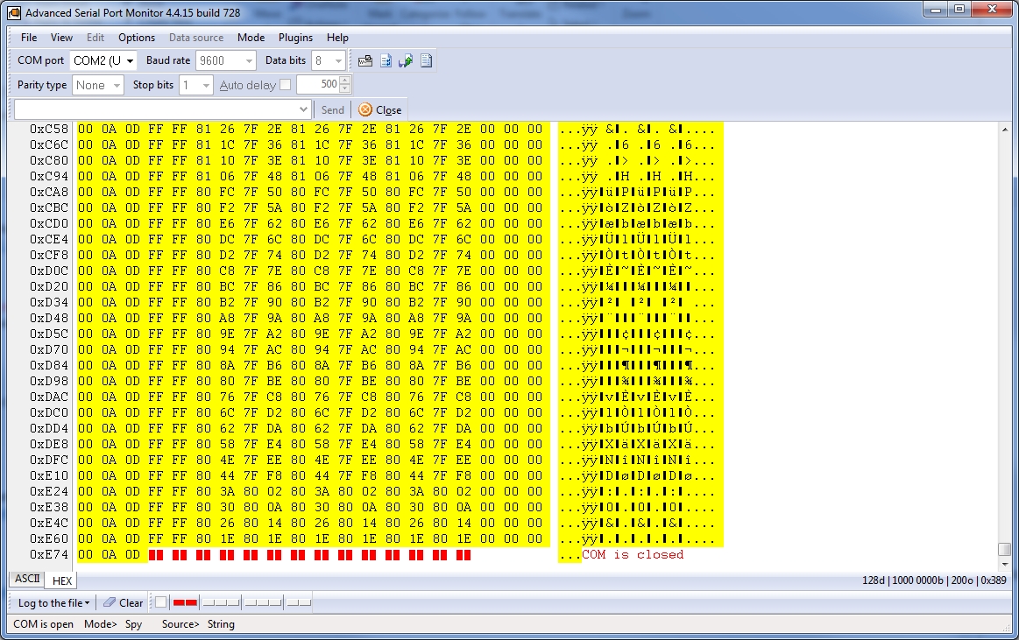This screenshot has height=640, width=1019.
Task: Open the disabled Edit menu
Action: pos(96,38)
